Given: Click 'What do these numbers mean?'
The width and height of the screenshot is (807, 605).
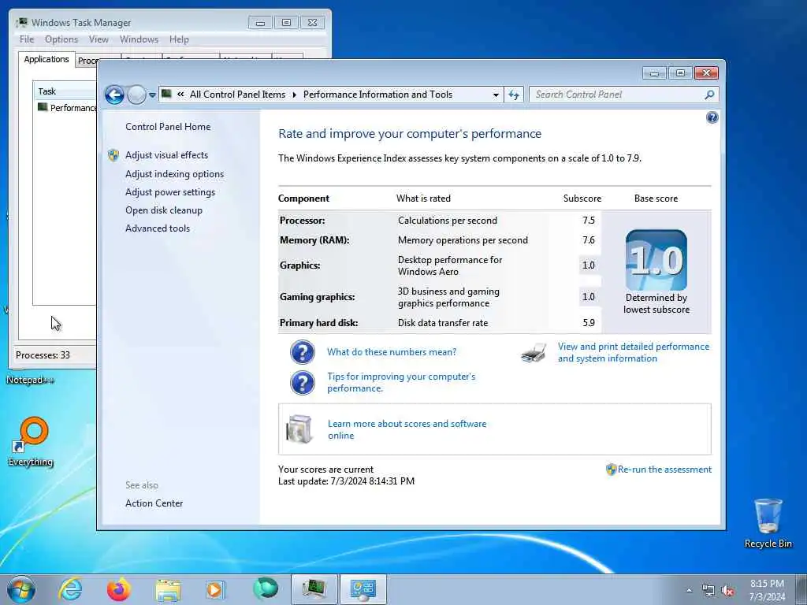Looking at the screenshot, I should pyautogui.click(x=392, y=352).
